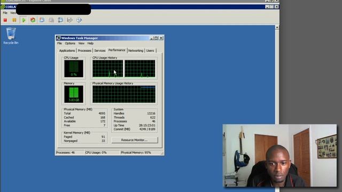Click the Available memory value 172
Image resolution: width=342 pixels, height=192 pixels.
pos(103,121)
